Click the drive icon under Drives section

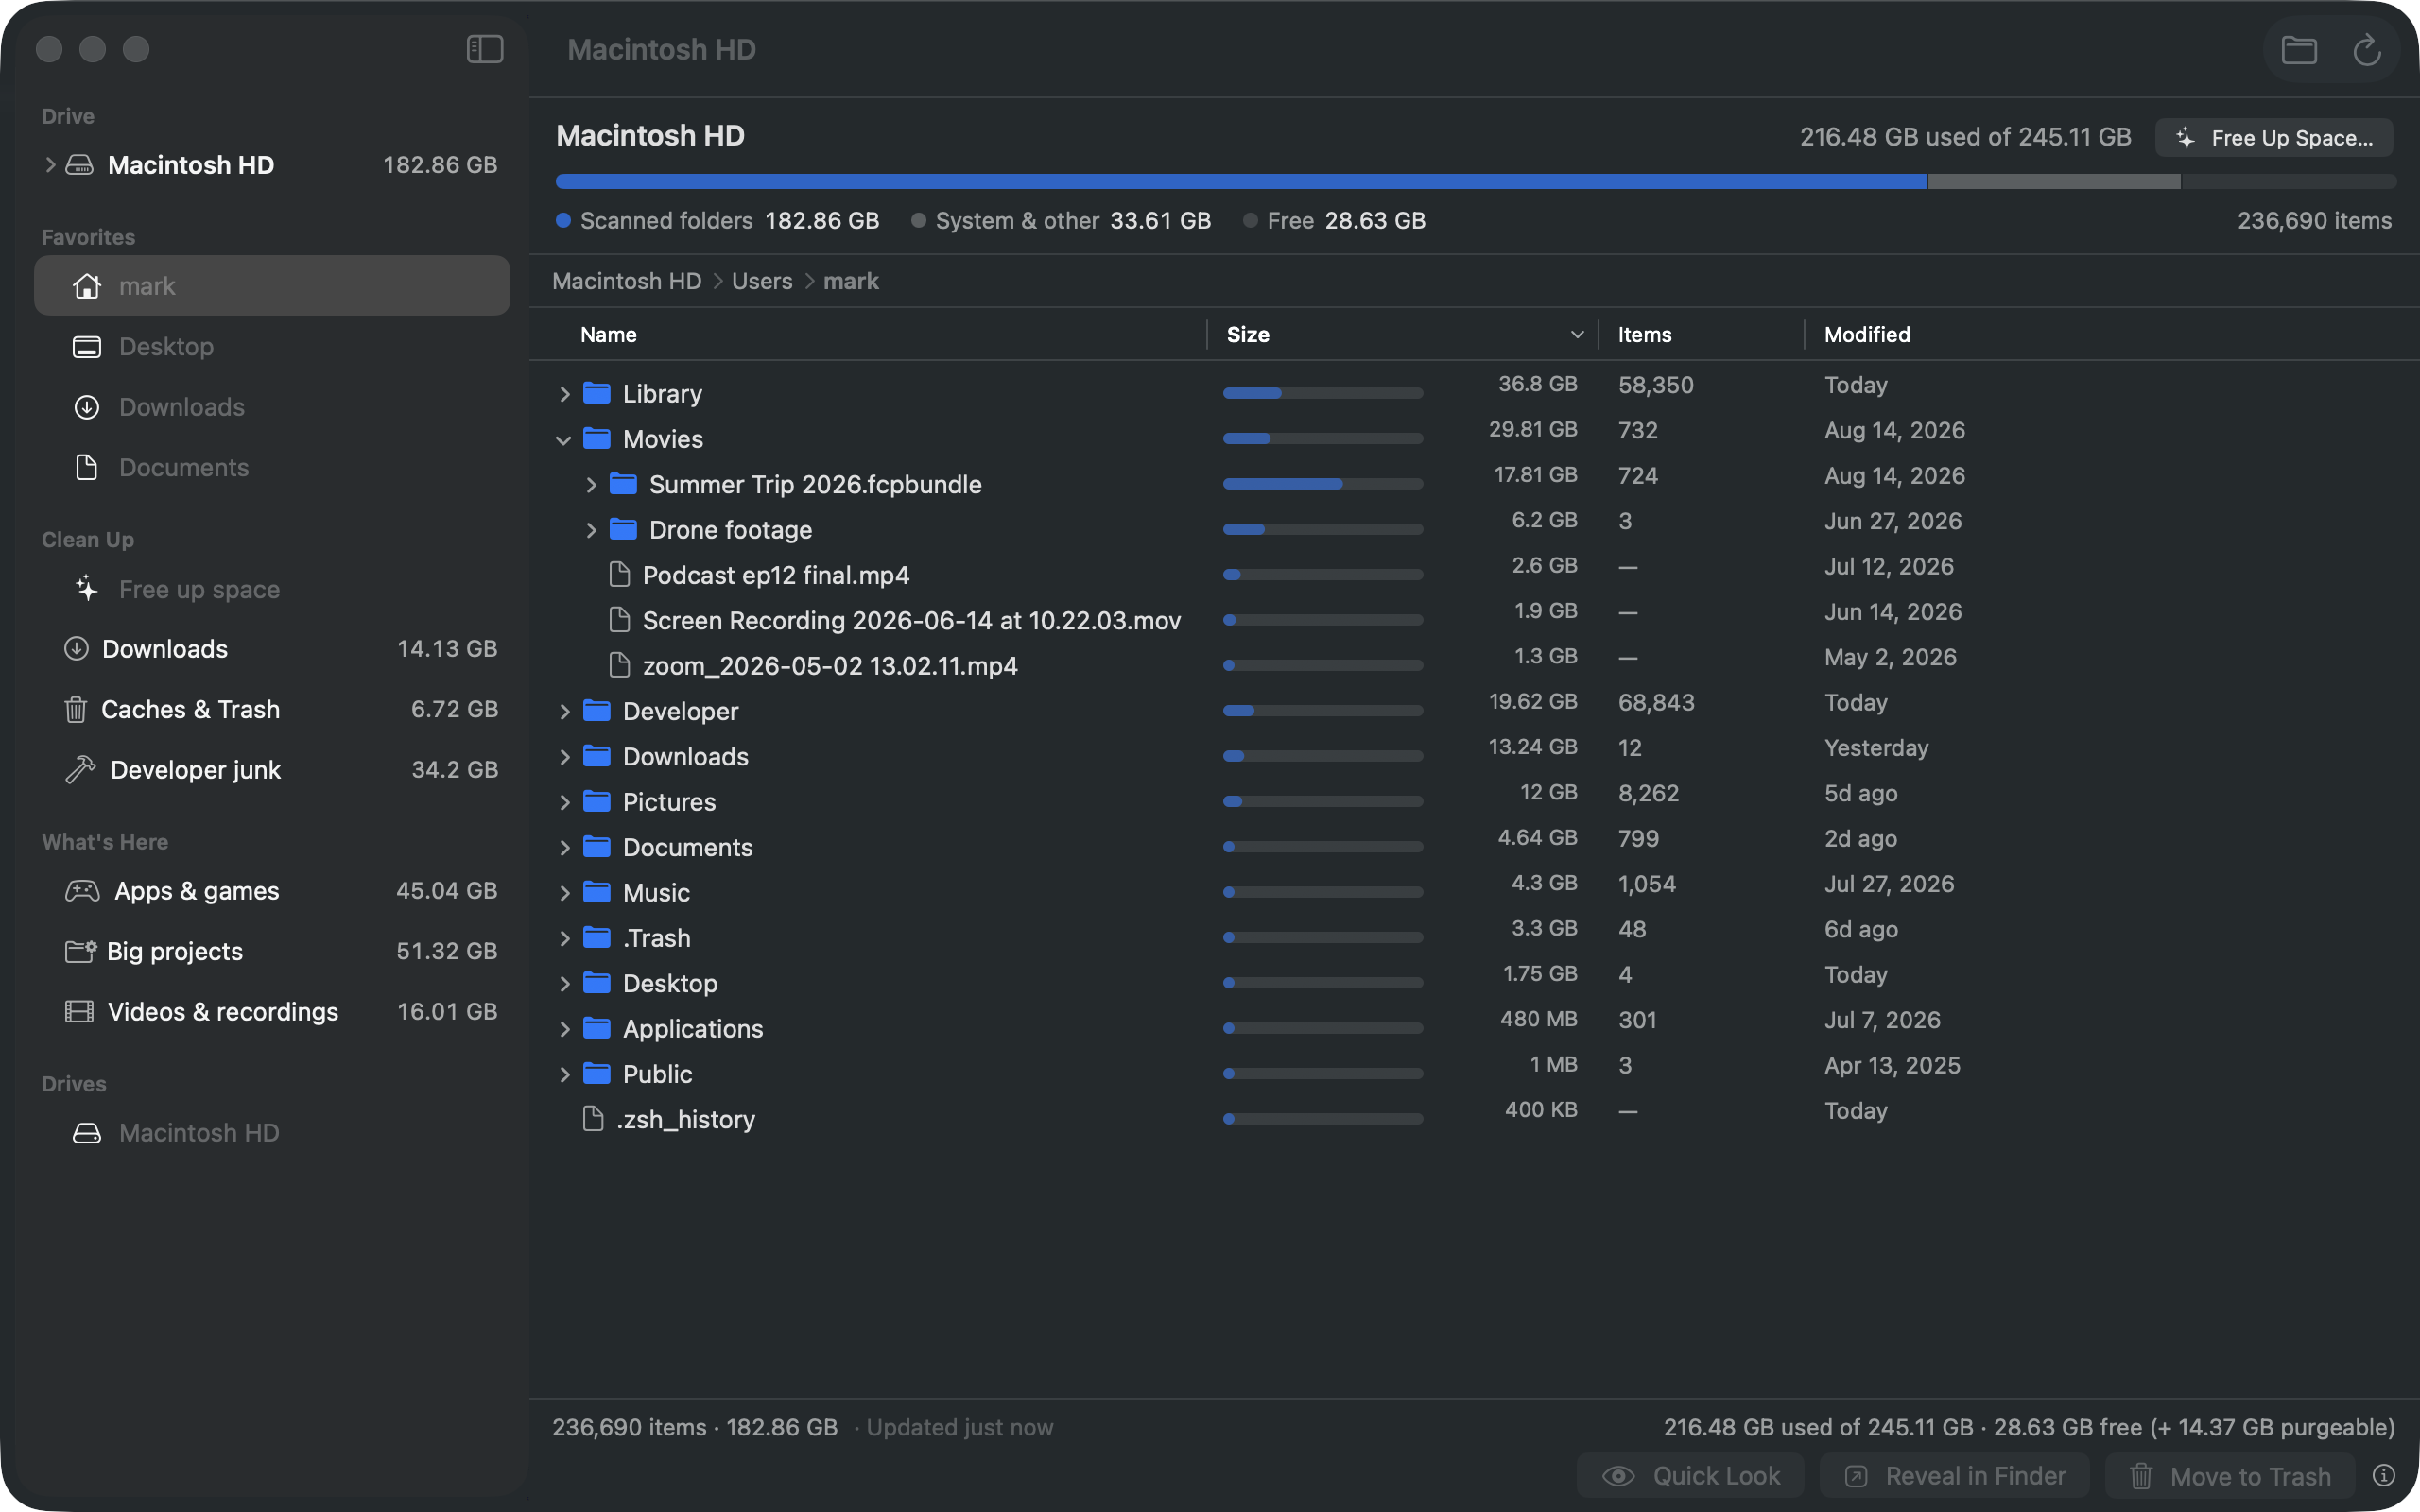[x=87, y=1133]
